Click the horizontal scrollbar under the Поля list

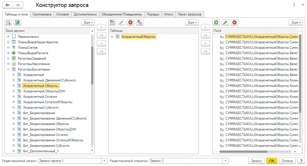[243, 152]
